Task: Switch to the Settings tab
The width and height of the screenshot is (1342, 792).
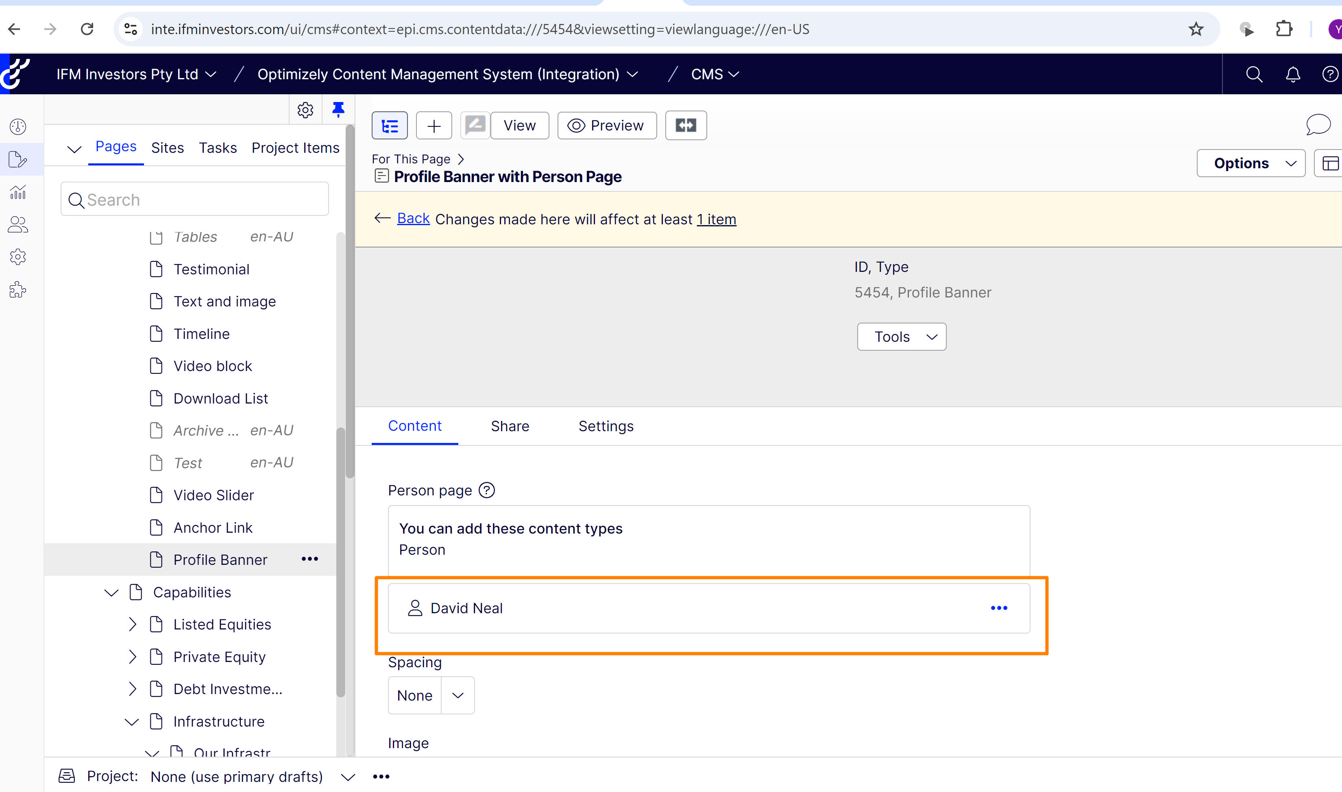Action: tap(606, 426)
